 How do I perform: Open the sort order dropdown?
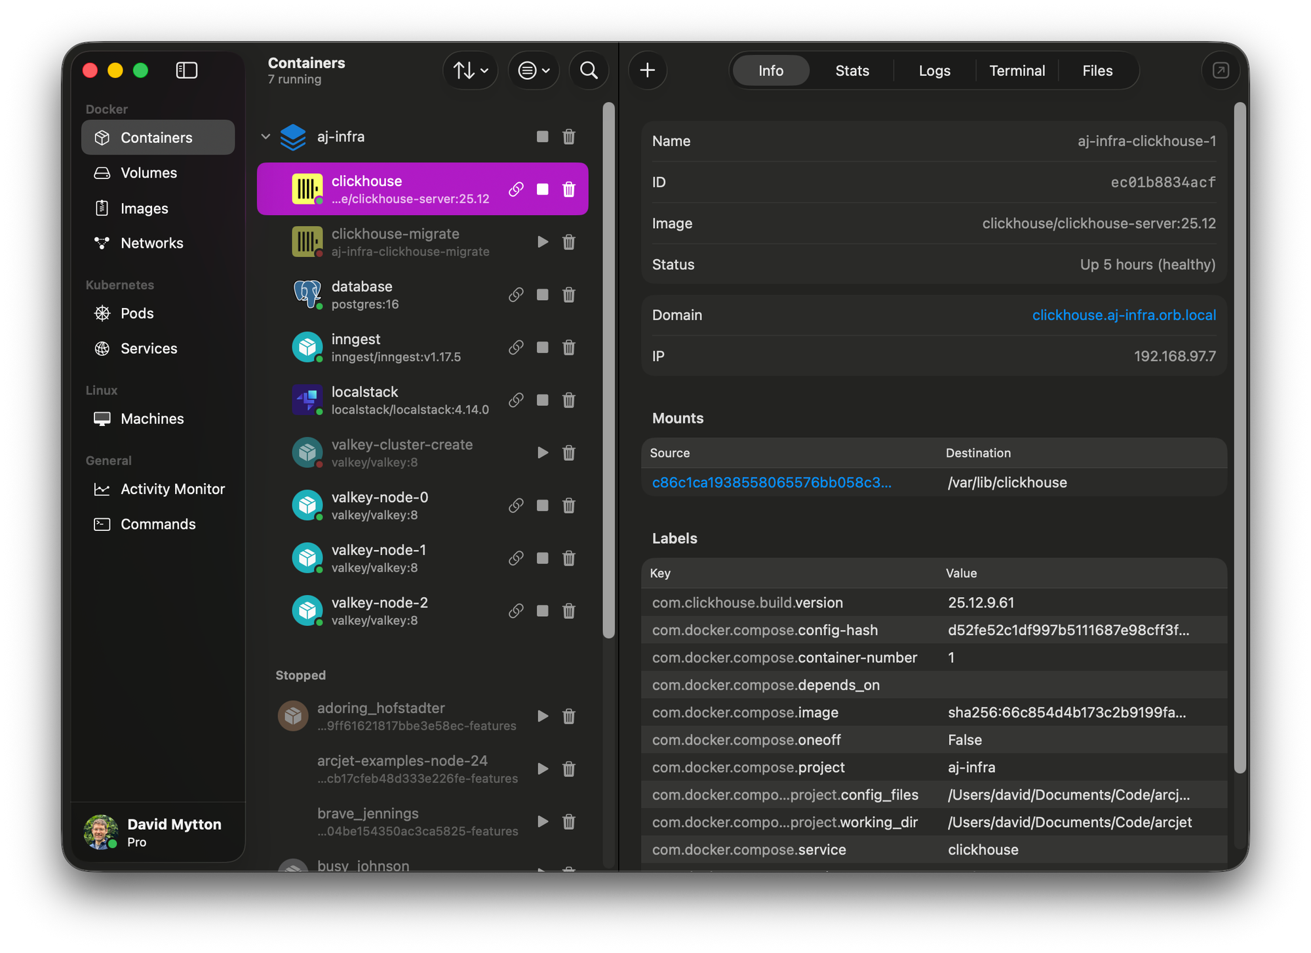pyautogui.click(x=470, y=70)
